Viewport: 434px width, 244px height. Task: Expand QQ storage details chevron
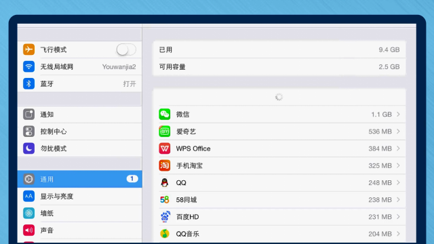point(398,182)
